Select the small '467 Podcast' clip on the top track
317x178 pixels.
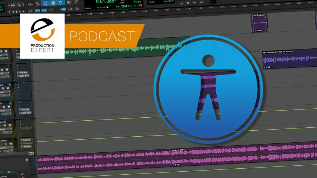tap(259, 23)
